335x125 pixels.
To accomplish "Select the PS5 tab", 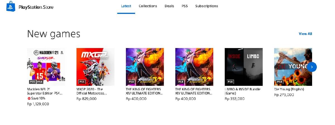I will pos(185,6).
